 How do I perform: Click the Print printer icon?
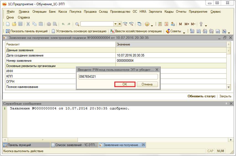pos(49,24)
